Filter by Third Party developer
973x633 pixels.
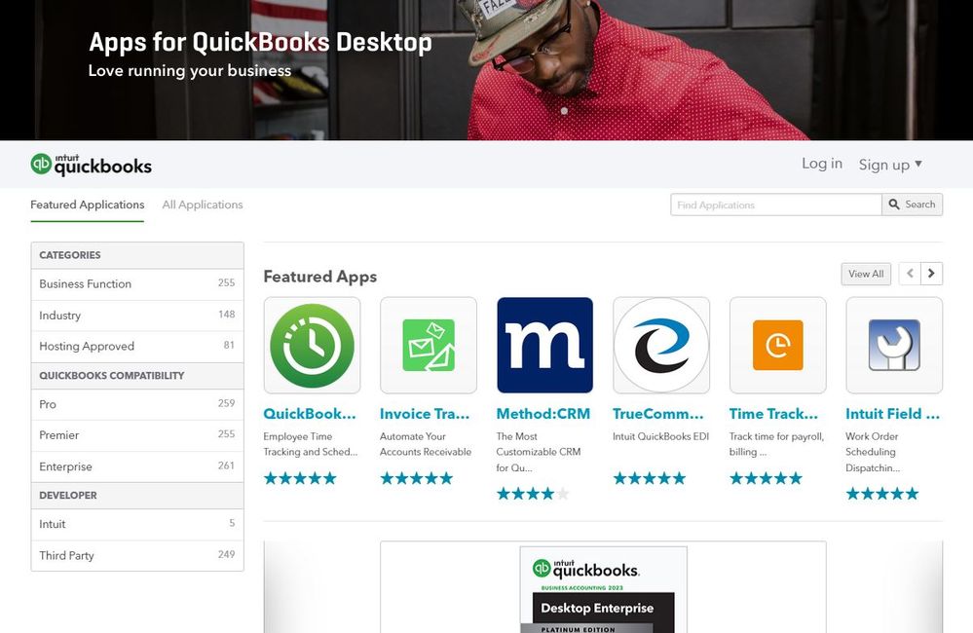[x=137, y=555]
